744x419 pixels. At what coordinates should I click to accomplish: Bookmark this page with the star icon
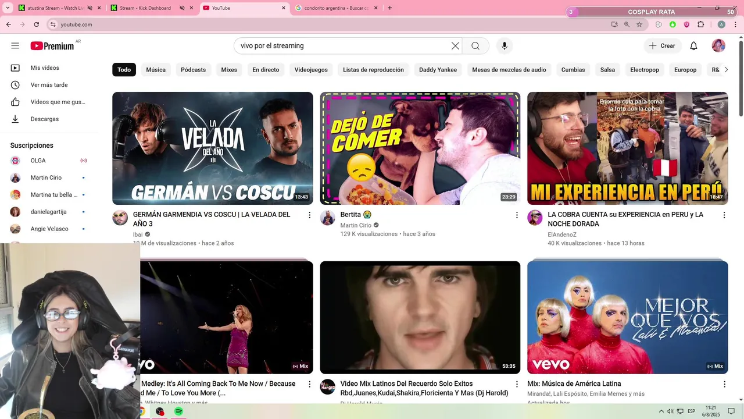tap(639, 24)
